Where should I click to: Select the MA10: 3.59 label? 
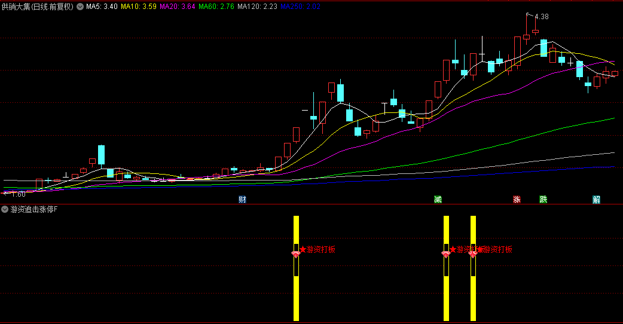(139, 7)
